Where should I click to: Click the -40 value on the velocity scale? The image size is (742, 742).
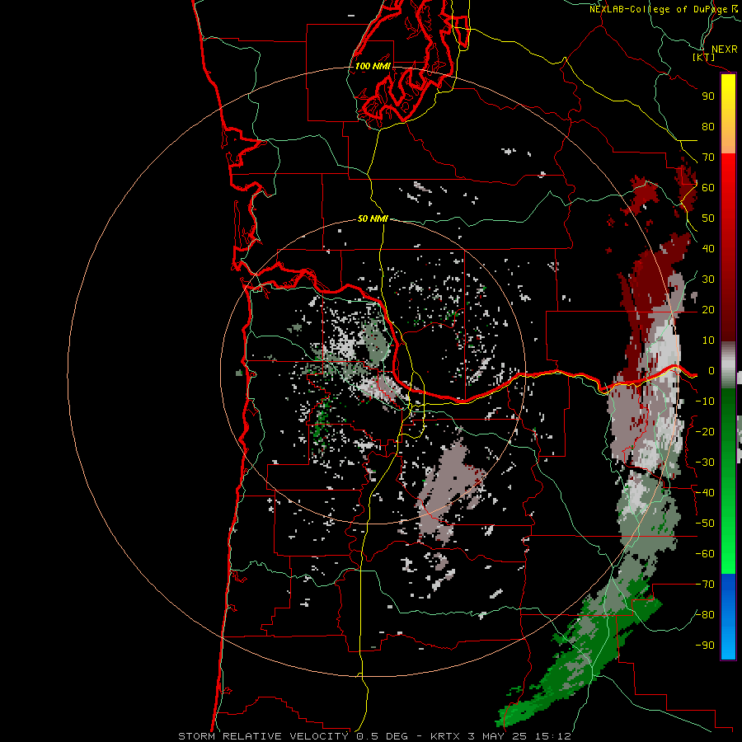click(705, 493)
